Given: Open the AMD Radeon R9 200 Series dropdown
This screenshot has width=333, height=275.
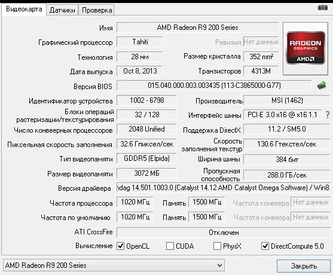Looking at the screenshot, I should click(114, 265).
